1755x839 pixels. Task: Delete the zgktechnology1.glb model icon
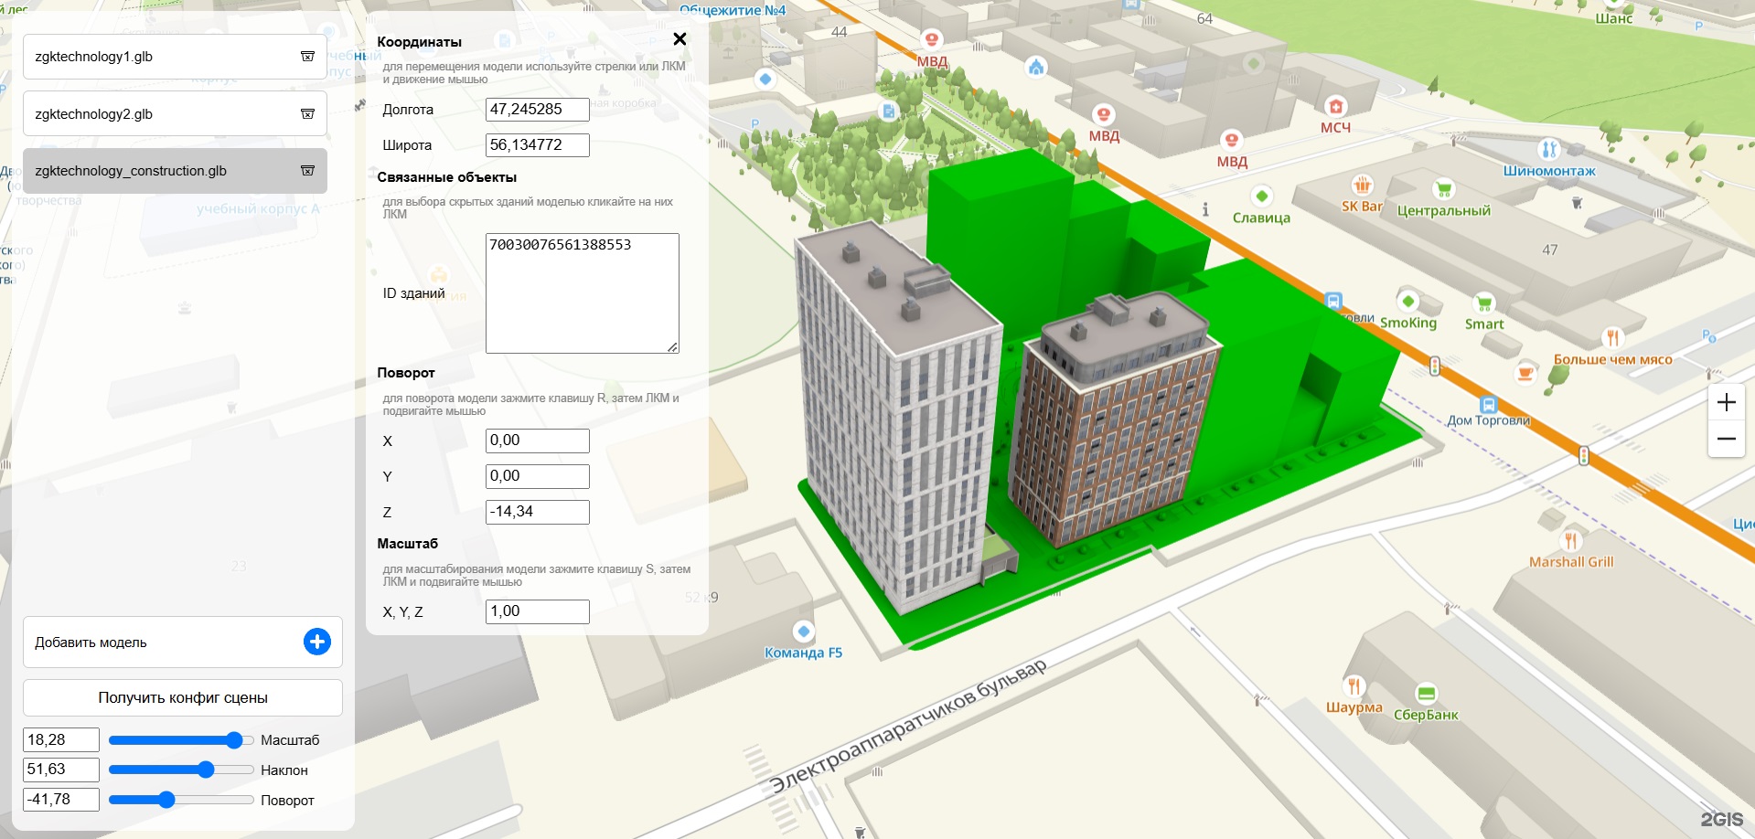[x=307, y=57]
